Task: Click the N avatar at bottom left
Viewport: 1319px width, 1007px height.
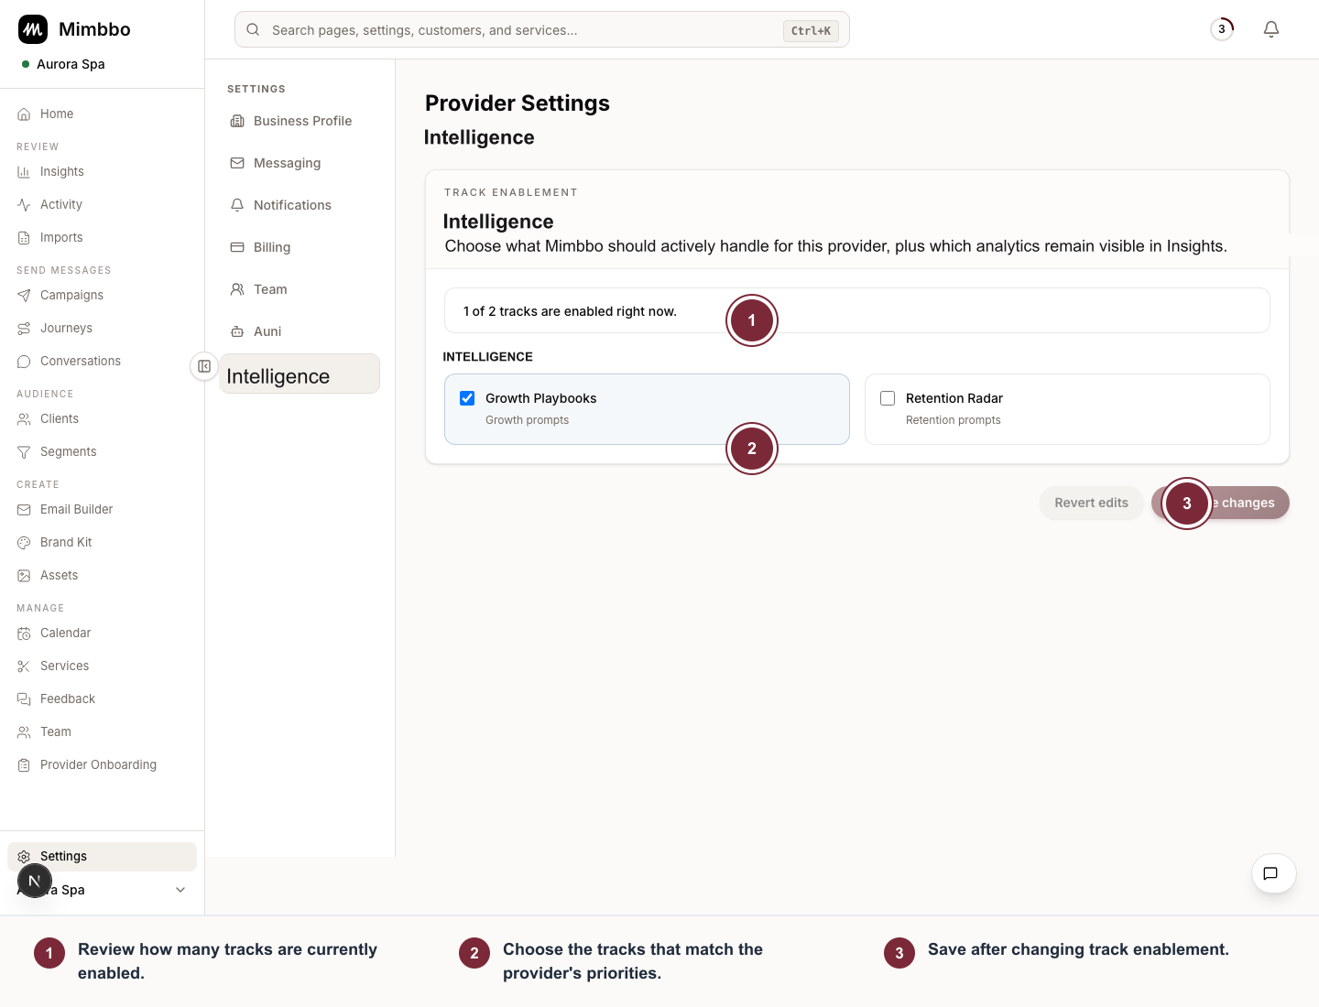Action: tap(34, 881)
